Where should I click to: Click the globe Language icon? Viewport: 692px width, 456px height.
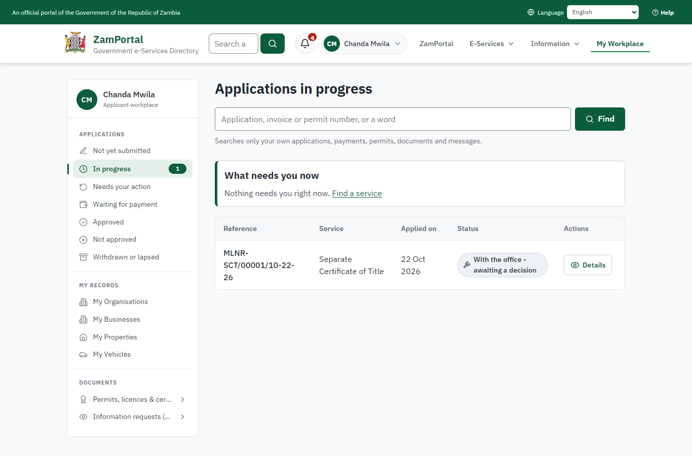click(x=531, y=12)
